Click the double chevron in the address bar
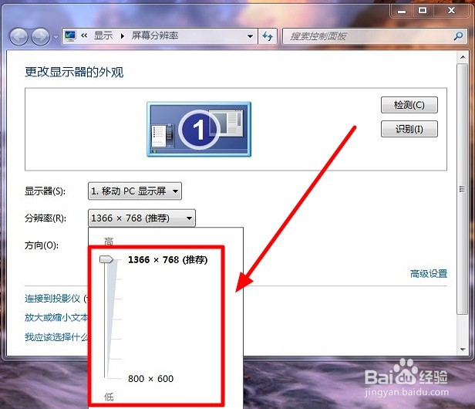The width and height of the screenshot is (475, 409). 84,35
